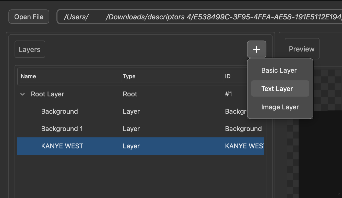This screenshot has width=342, height=198.
Task: Select the KANYE WEST layer row
Action: tap(140, 146)
